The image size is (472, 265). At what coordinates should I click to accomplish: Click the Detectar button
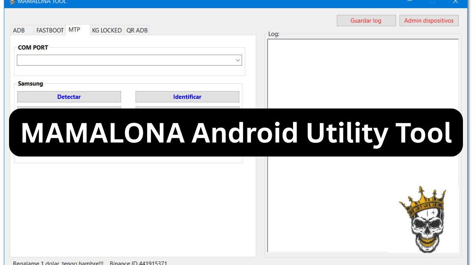pos(69,97)
